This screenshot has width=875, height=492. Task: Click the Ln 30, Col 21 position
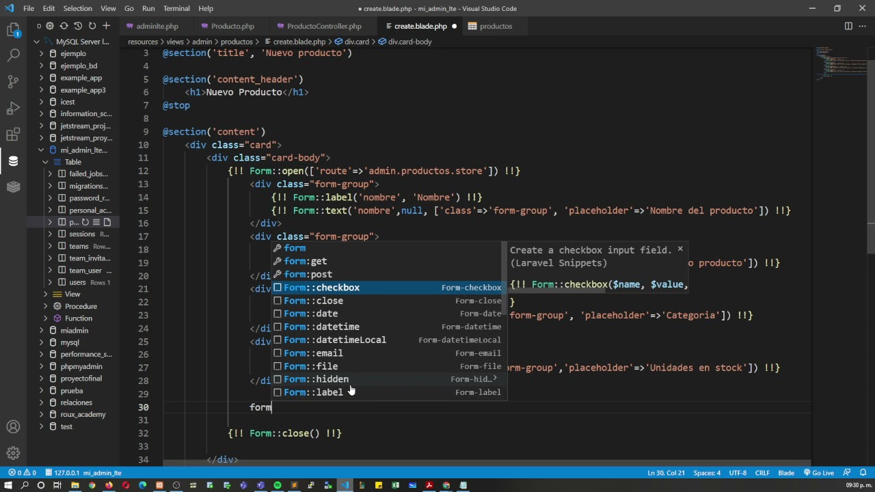tap(666, 473)
